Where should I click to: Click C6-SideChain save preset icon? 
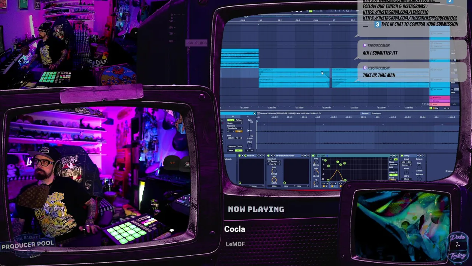click(x=305, y=156)
